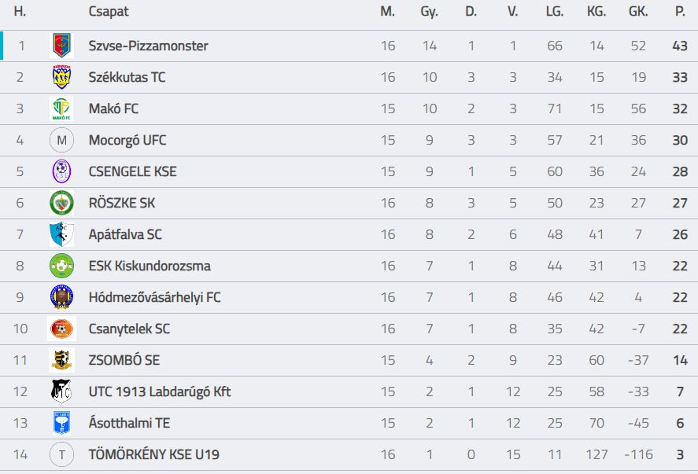Click the Apátfalva SC team badge
Viewport: 698px width, 474px height.
(61, 234)
